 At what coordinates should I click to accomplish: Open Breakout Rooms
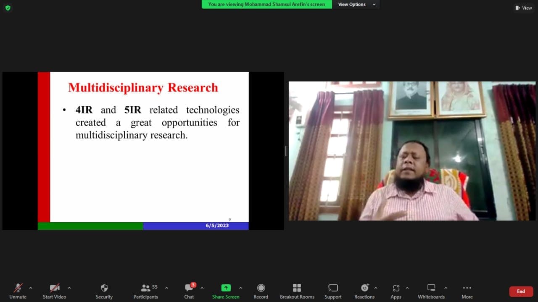(297, 291)
